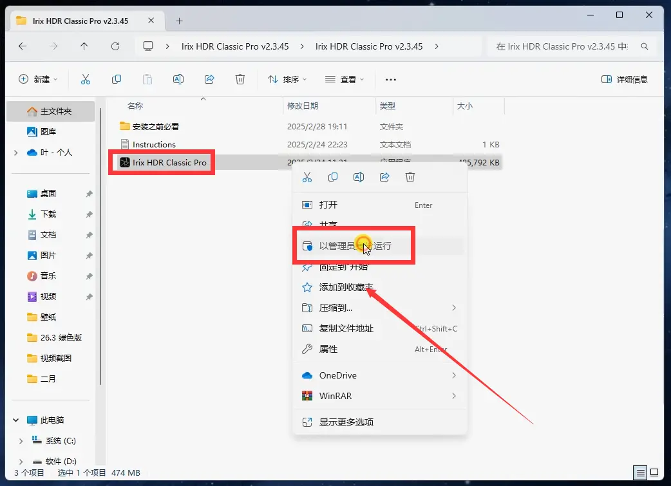Expand the 压缩到 submenu arrow
The width and height of the screenshot is (671, 486).
(454, 308)
